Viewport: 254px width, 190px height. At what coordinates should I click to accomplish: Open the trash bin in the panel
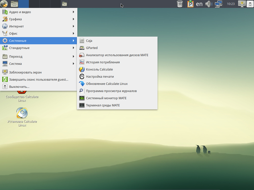click(x=180, y=4)
